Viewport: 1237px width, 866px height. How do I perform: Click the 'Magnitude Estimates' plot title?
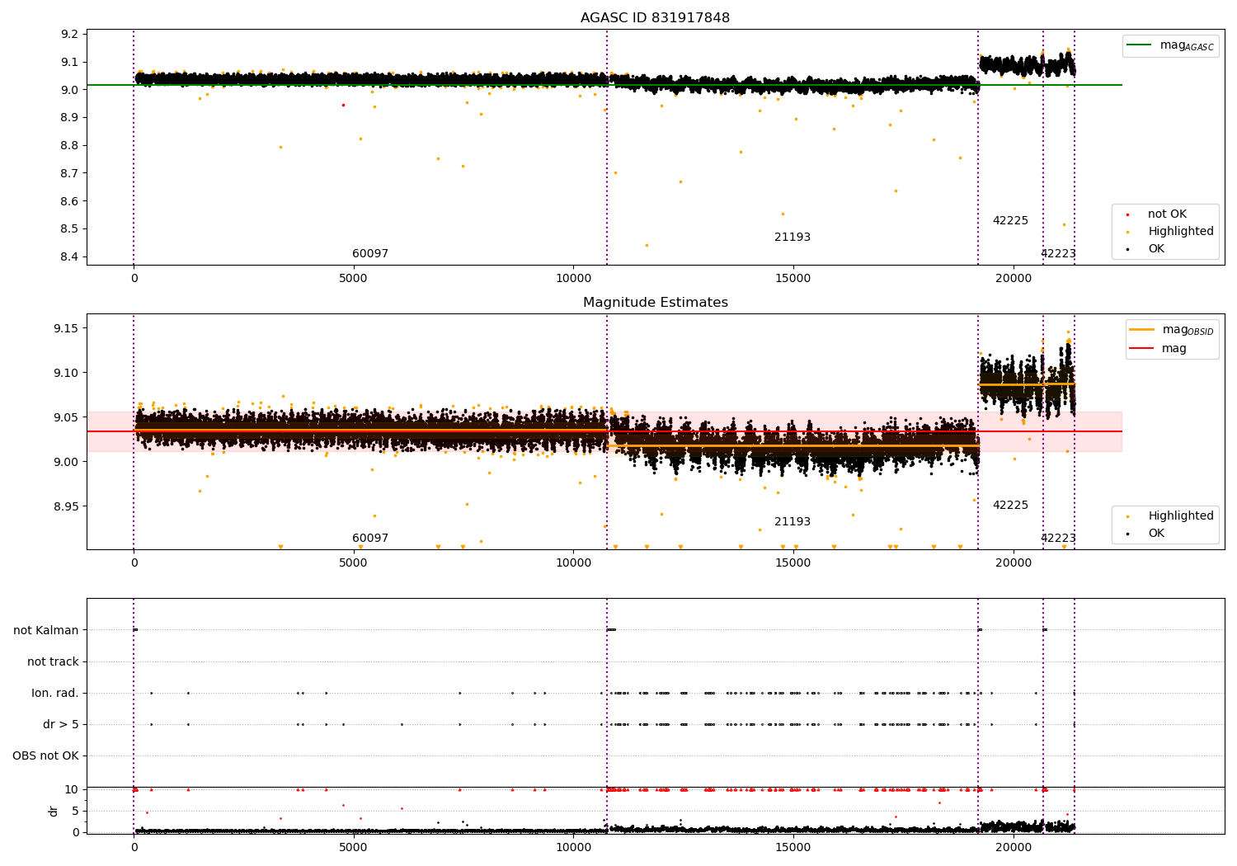point(655,303)
